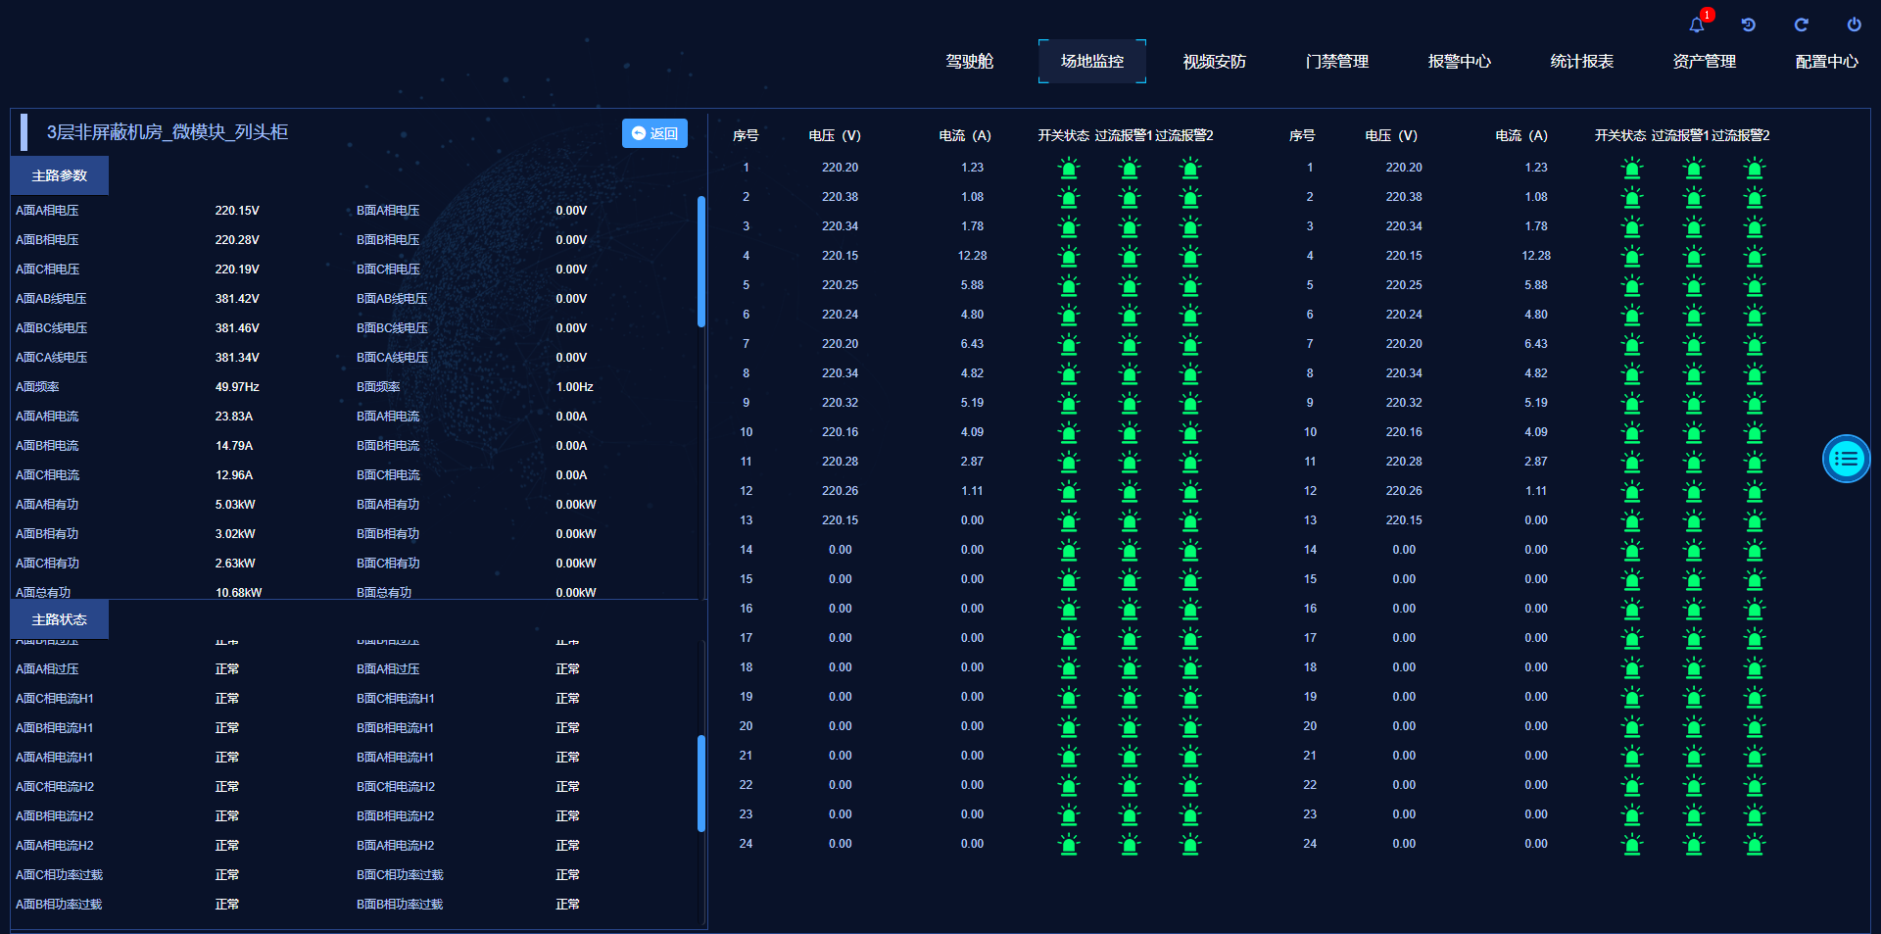Viewport: 1881px width, 934px height.
Task: Switch to the 驾驶舱 tab
Action: click(x=970, y=61)
